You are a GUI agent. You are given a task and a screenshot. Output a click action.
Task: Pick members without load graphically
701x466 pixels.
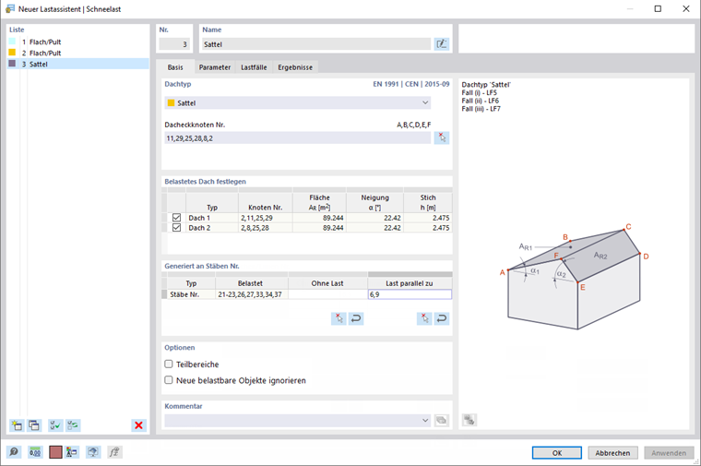tap(339, 318)
